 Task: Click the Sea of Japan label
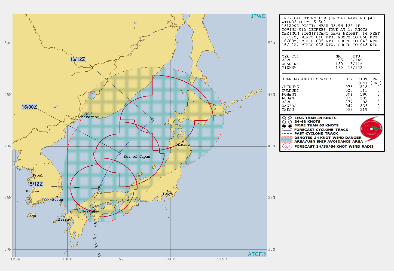137,157
